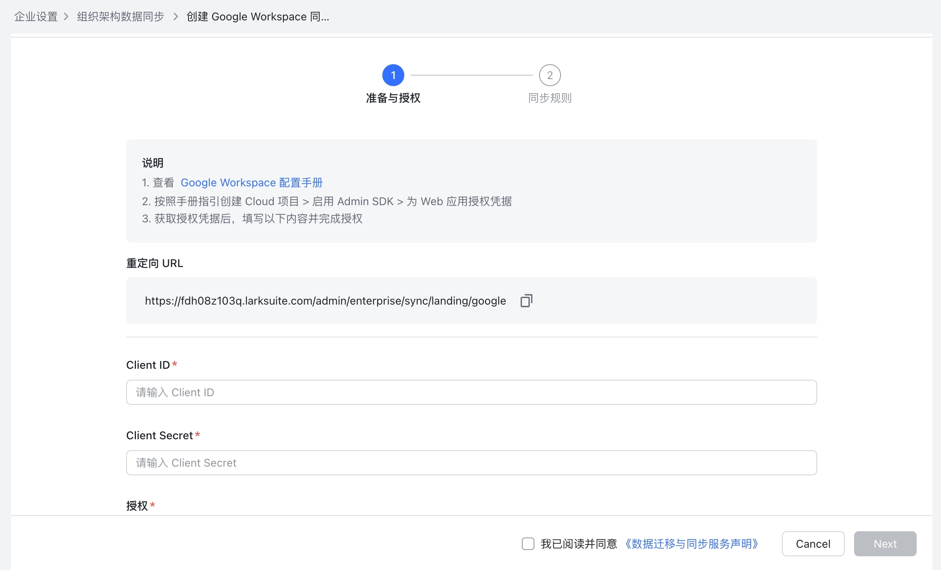Click the 说明 heading

pyautogui.click(x=152, y=163)
